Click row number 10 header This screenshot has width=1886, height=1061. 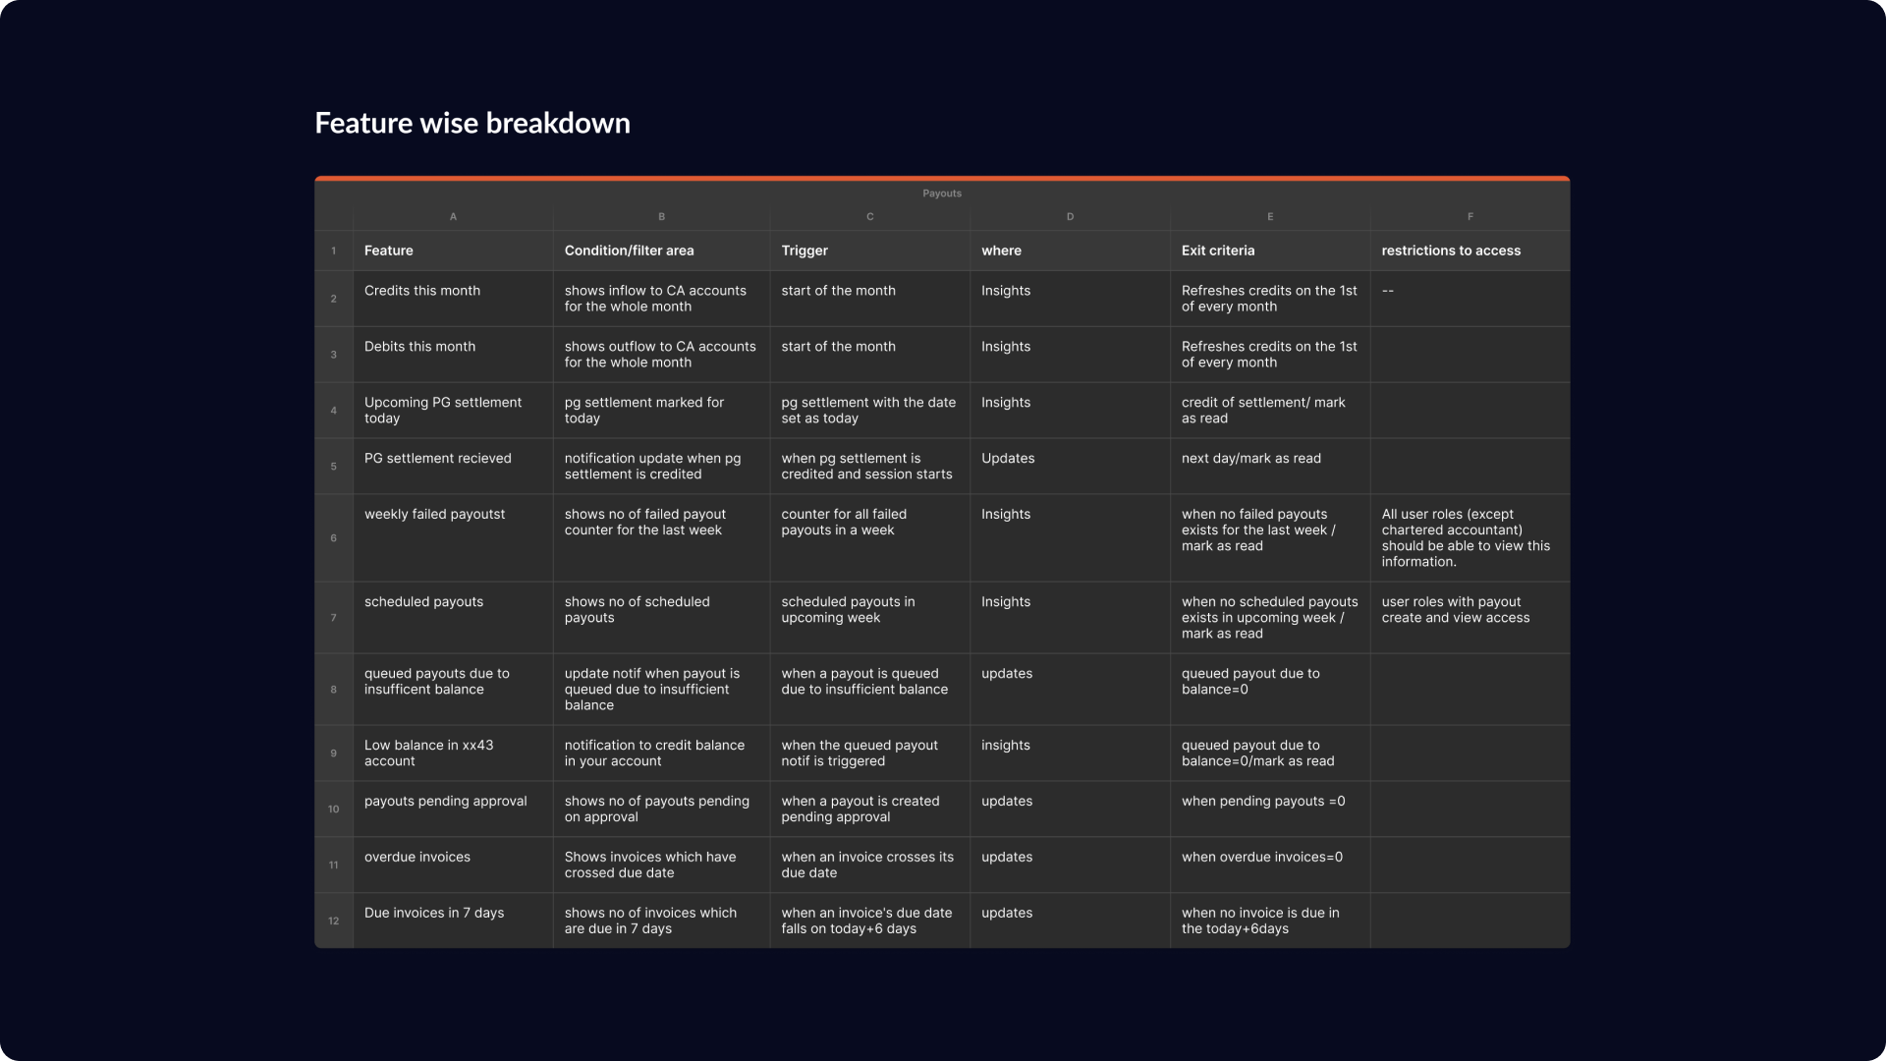333,810
